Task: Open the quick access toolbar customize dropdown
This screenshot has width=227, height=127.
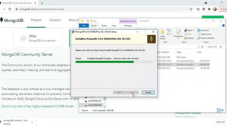Action: (x=95, y=21)
